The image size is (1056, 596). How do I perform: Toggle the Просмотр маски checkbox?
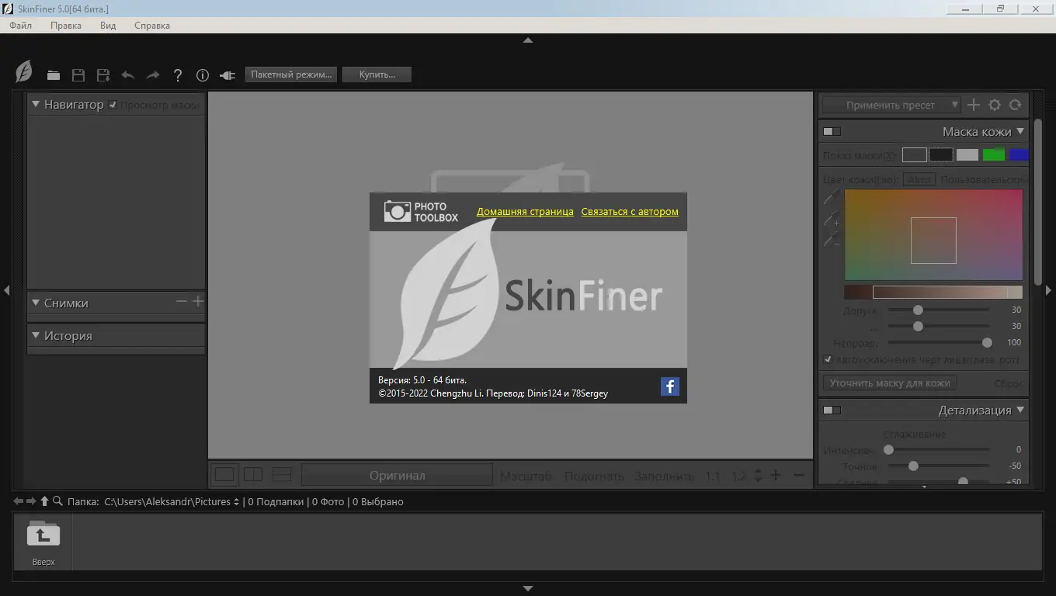click(113, 105)
